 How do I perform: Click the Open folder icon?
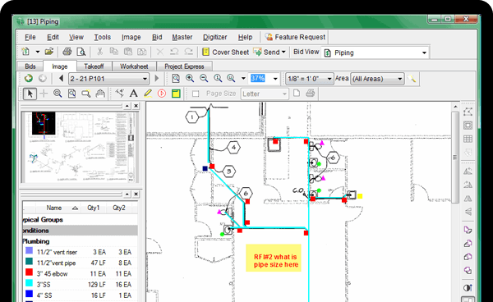[49, 52]
